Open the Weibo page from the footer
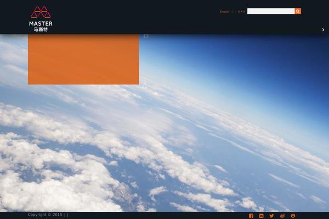This screenshot has width=329, height=219. 282,216
